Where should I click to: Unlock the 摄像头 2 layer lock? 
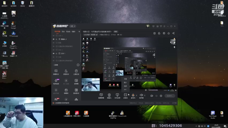[x=56, y=39]
